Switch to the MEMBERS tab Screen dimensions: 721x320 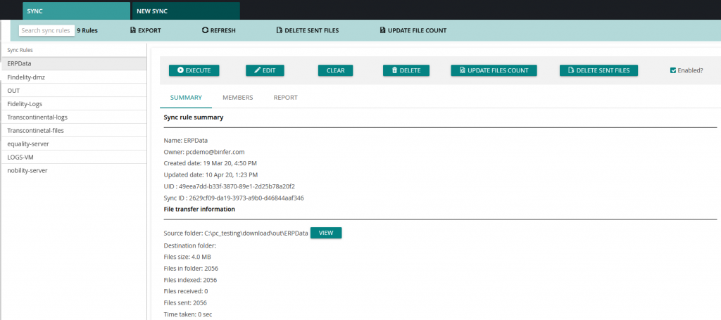pyautogui.click(x=238, y=97)
